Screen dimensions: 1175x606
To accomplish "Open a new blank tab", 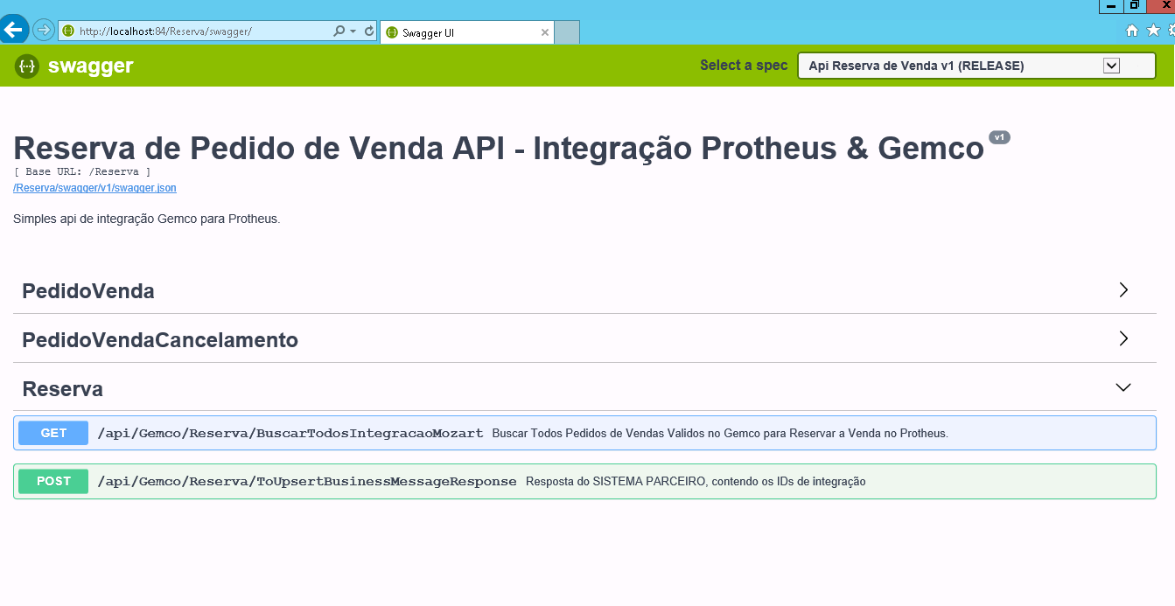I will pyautogui.click(x=567, y=32).
